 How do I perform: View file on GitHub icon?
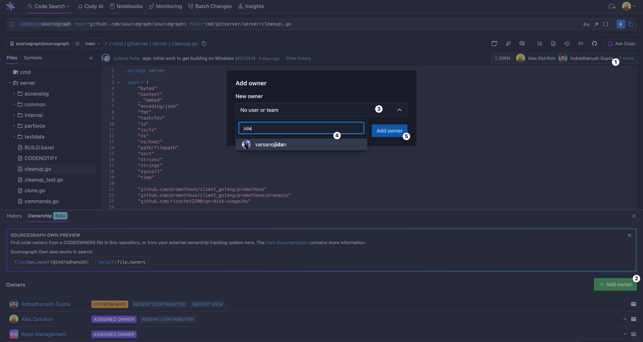point(594,43)
